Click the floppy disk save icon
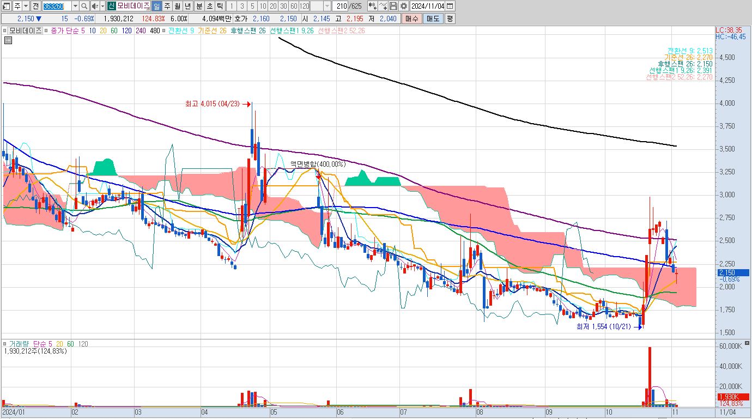 click(393, 7)
